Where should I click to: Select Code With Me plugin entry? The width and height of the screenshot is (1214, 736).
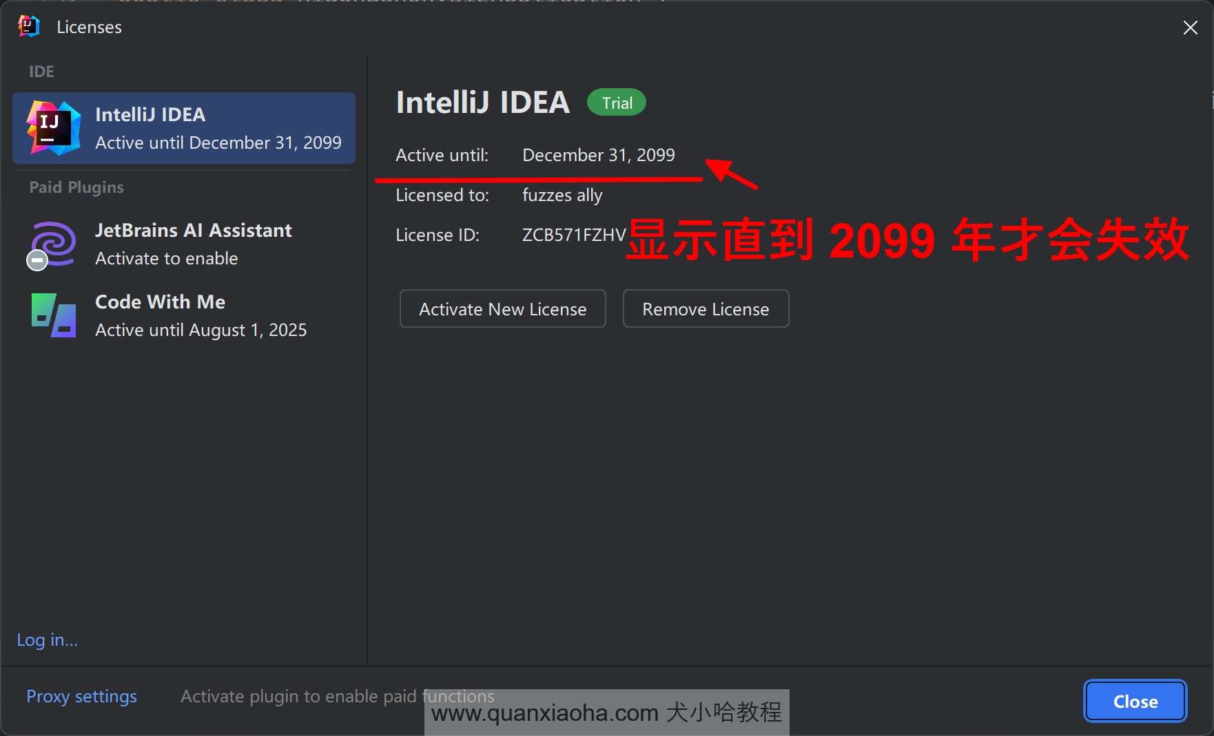(x=184, y=316)
